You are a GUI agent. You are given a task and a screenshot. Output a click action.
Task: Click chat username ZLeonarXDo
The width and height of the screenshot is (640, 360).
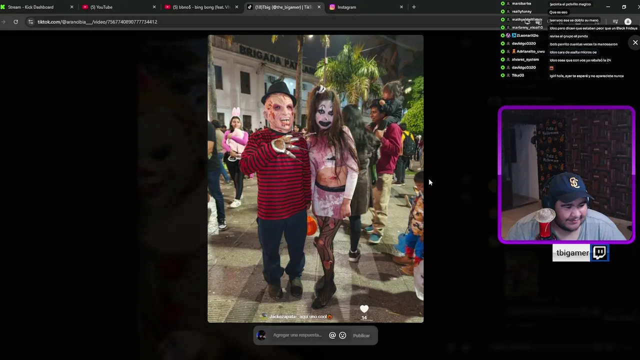point(527,35)
